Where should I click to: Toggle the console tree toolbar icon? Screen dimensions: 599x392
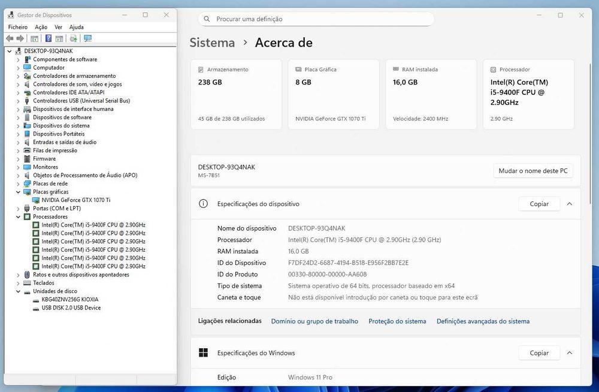[34, 38]
